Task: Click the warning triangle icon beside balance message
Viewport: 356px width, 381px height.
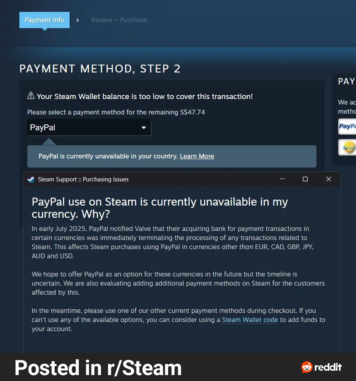Action: coord(31,95)
